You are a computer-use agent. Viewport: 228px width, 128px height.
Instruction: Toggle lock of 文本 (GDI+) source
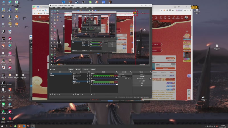click(x=89, y=74)
